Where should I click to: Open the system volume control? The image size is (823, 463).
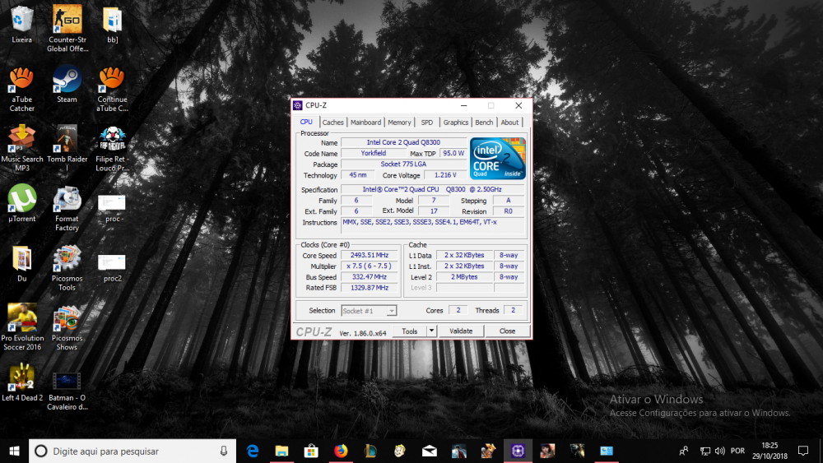pos(722,451)
